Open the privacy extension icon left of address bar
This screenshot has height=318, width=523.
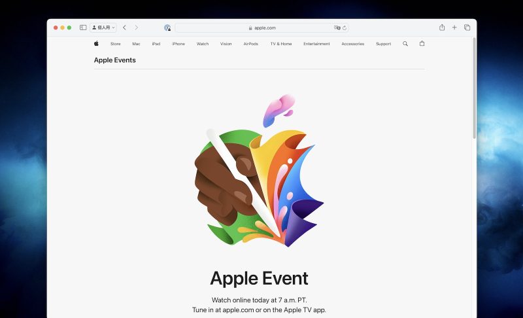[x=167, y=27]
